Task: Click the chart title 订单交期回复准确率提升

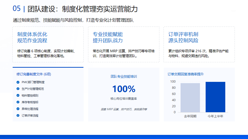Action: (185, 74)
